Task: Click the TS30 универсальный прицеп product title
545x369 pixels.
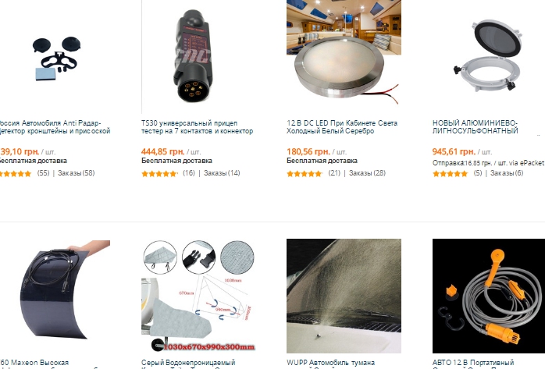Action: click(x=197, y=127)
